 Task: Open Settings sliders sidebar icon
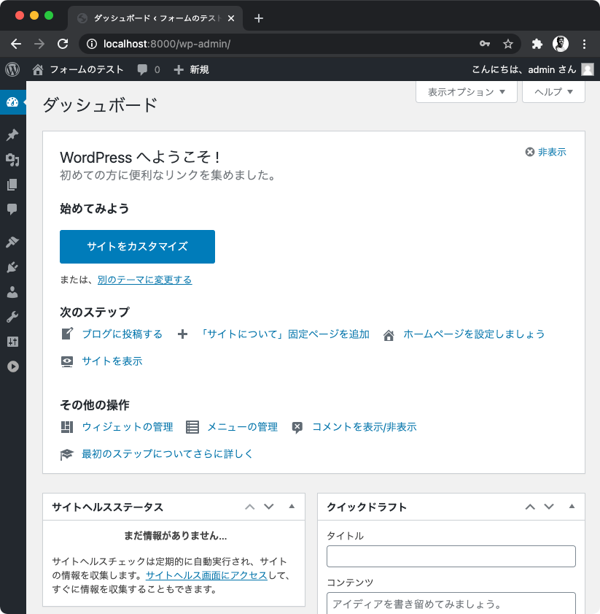[12, 342]
